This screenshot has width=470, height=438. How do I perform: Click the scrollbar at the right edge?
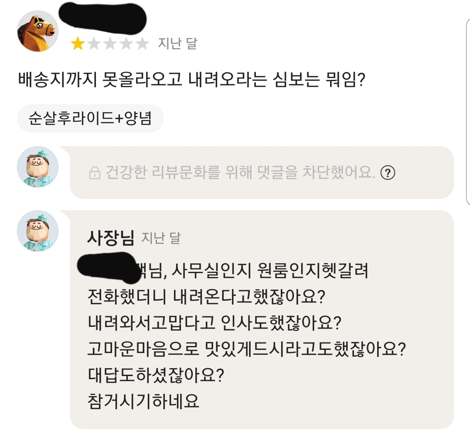point(467,109)
